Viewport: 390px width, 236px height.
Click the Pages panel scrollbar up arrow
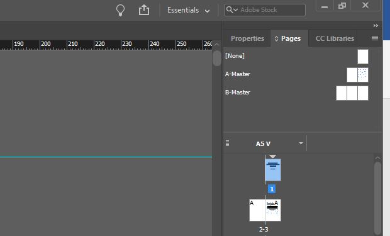(x=377, y=158)
